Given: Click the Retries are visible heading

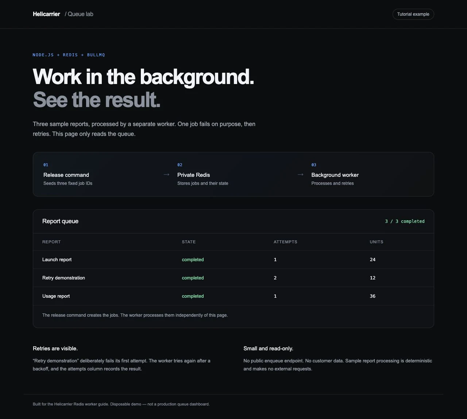Looking at the screenshot, I should point(55,348).
